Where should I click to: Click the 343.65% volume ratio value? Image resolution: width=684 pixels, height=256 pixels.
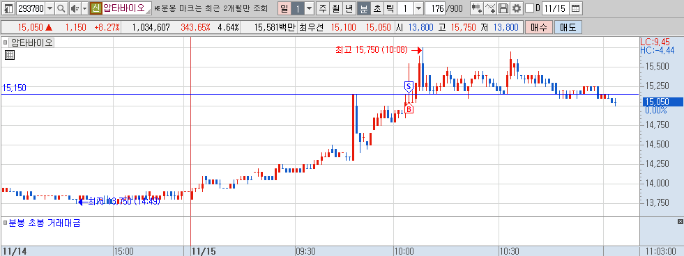click(x=195, y=27)
